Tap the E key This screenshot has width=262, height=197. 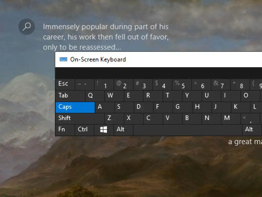[x=134, y=96]
